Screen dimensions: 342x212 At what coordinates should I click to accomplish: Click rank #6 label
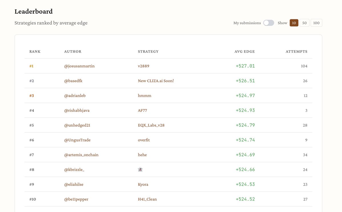coord(32,140)
